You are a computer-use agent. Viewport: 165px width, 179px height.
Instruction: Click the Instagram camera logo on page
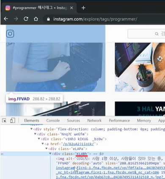pyautogui.click(x=10, y=34)
